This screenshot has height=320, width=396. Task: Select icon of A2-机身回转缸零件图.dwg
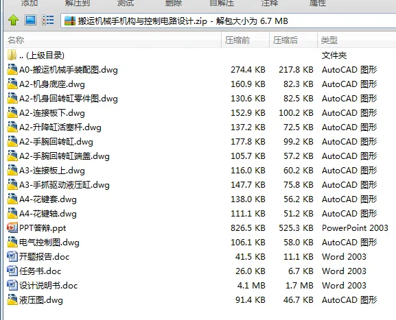(12, 98)
